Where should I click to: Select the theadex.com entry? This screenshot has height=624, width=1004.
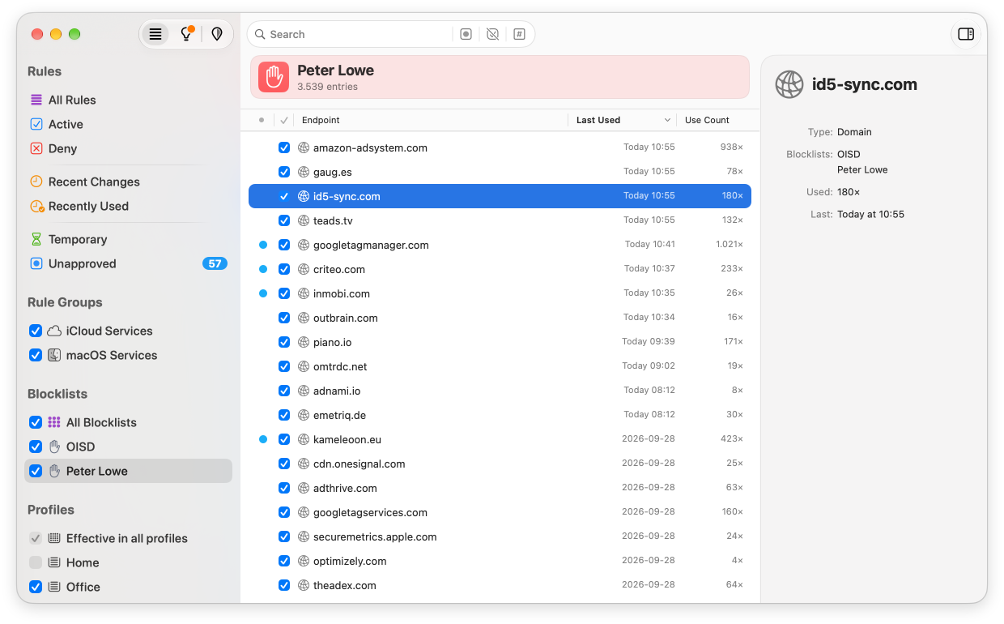[x=500, y=585]
